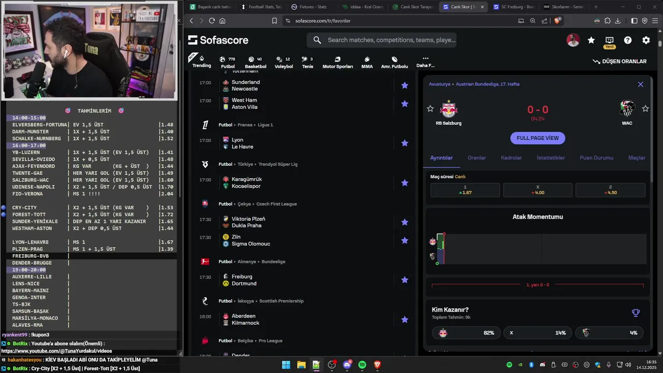Switch to the Kadrolar tab

[511, 158]
